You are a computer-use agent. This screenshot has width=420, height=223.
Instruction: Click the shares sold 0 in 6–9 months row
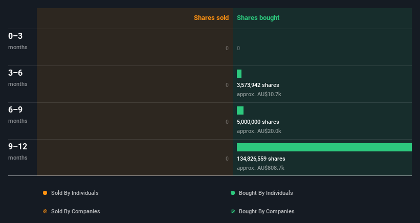(x=227, y=122)
